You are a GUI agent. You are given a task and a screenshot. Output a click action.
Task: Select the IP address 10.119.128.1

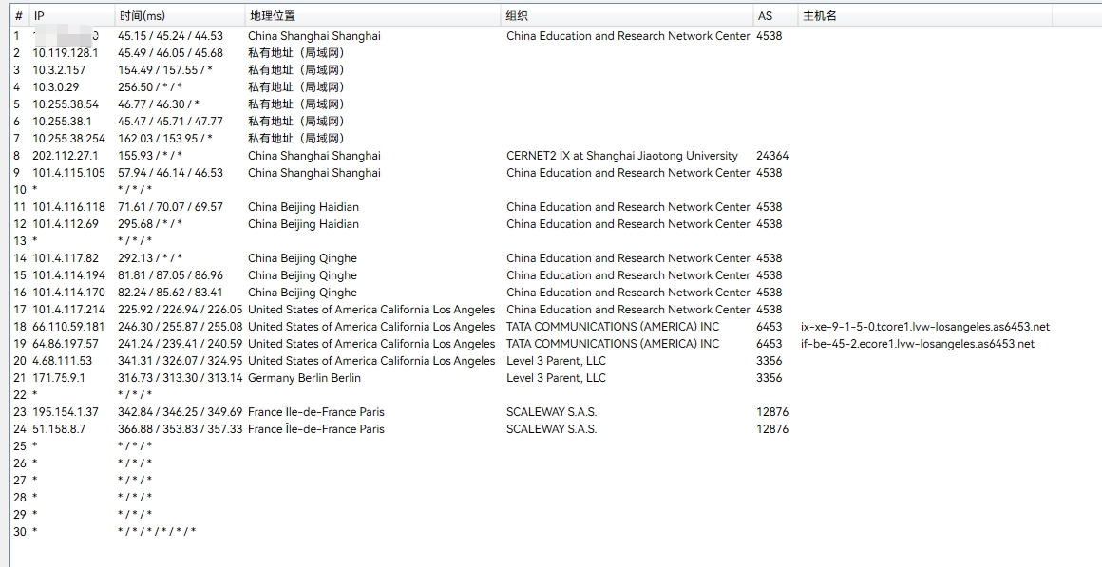click(x=65, y=53)
